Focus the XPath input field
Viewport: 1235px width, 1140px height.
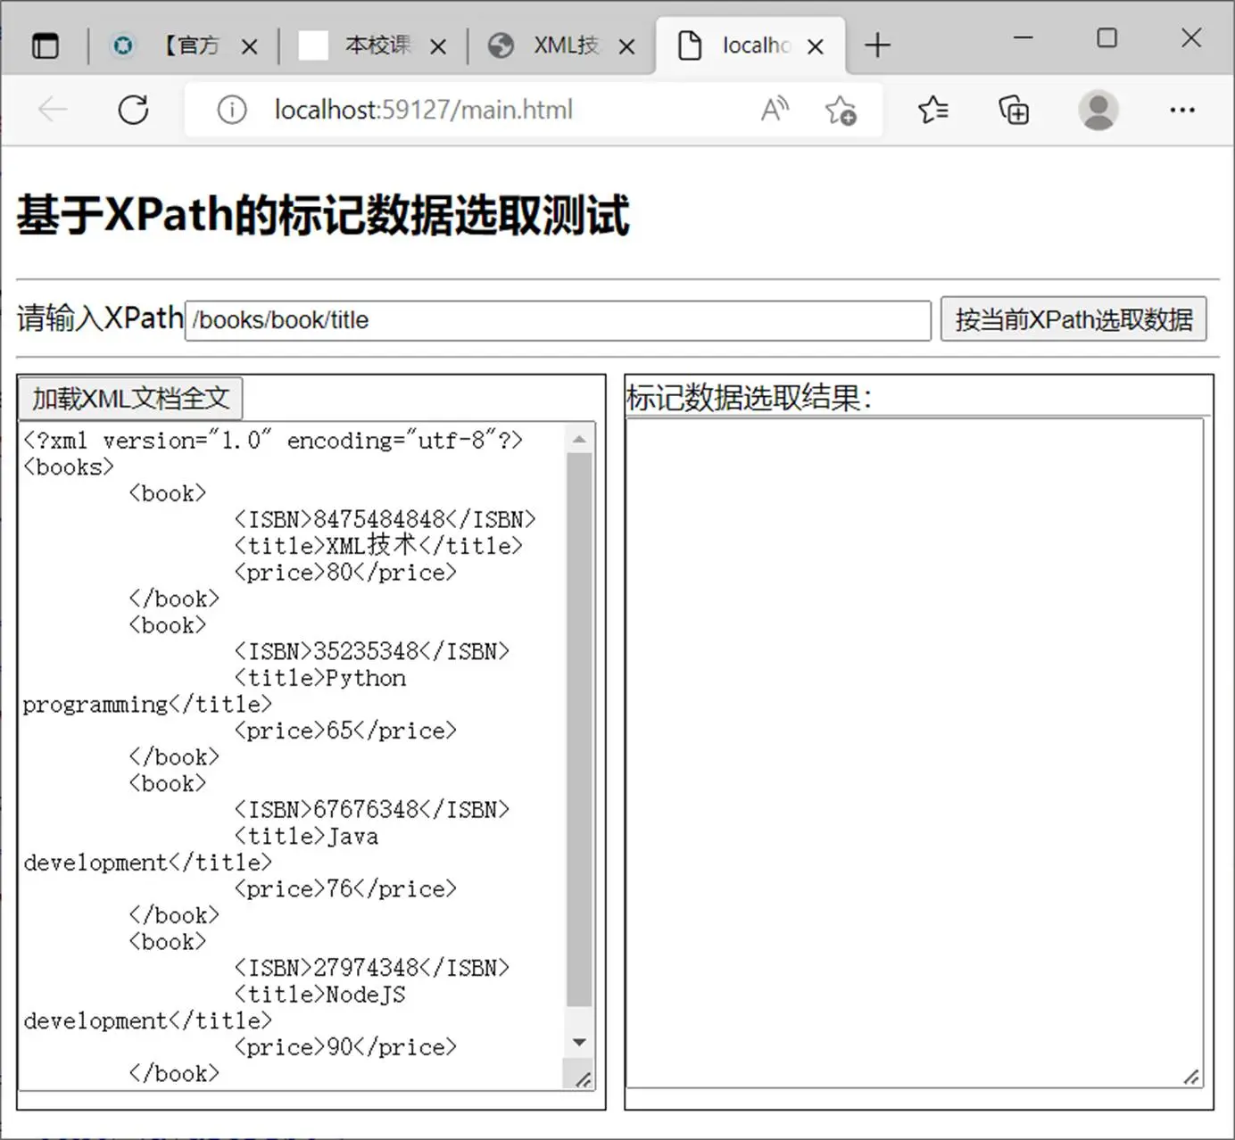tap(558, 320)
